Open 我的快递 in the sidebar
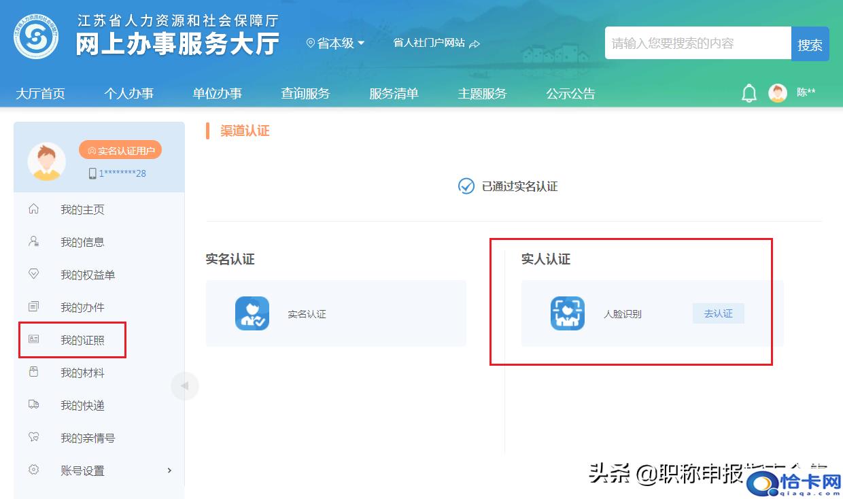The height and width of the screenshot is (499, 843). 82,405
